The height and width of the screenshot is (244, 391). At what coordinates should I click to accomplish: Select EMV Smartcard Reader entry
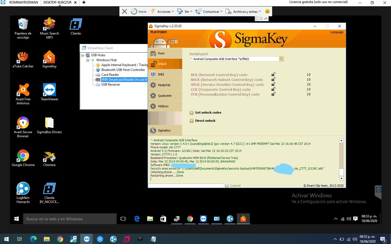124,80
